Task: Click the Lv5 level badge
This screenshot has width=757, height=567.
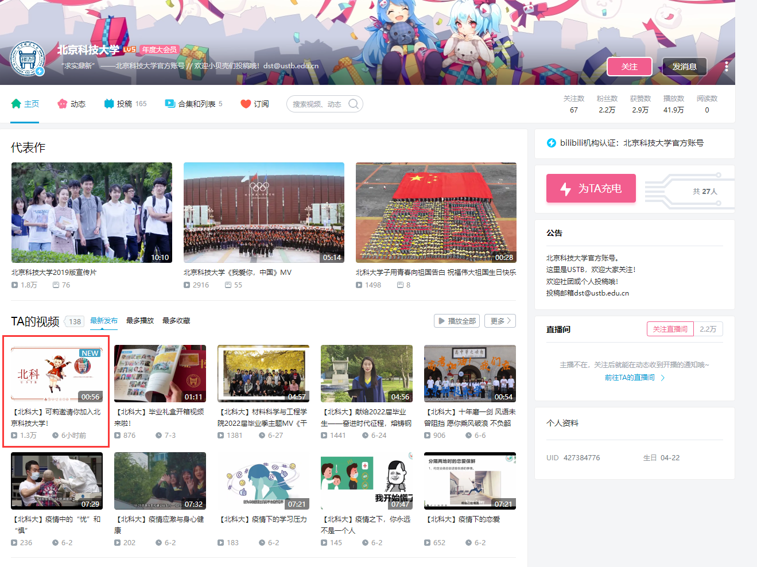Action: point(130,49)
